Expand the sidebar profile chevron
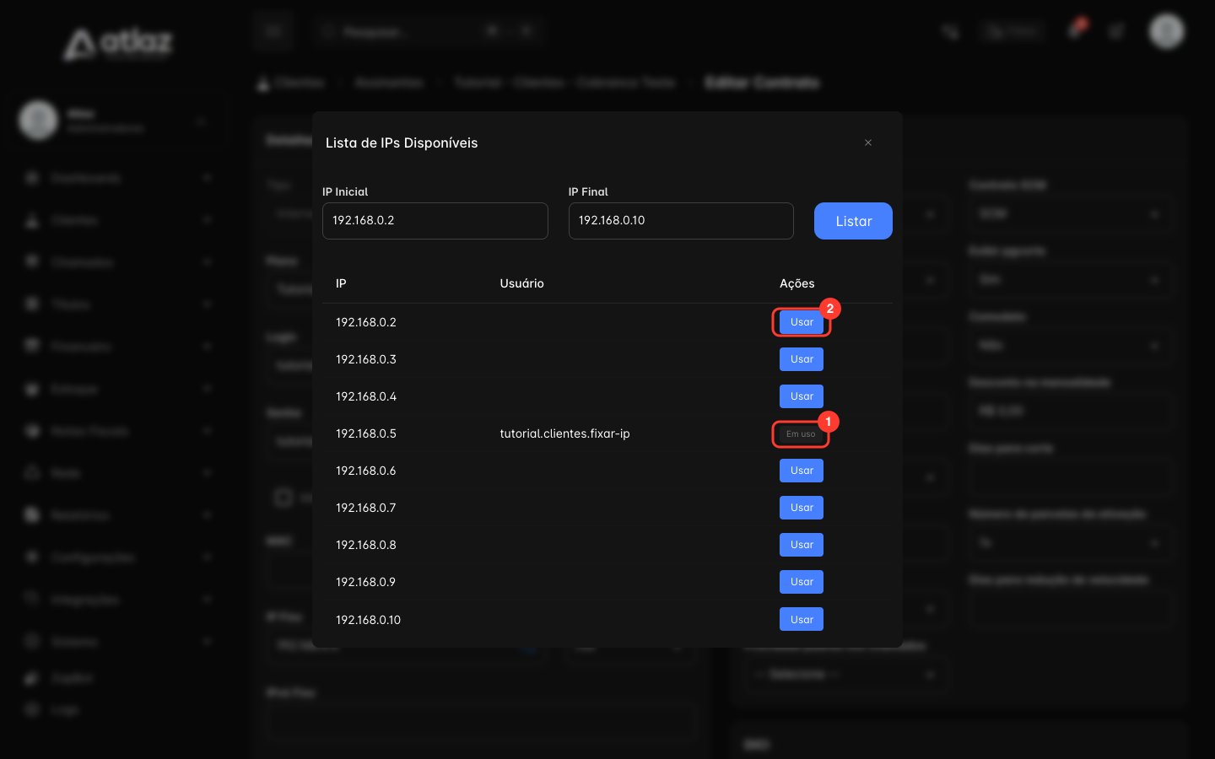 coord(201,121)
